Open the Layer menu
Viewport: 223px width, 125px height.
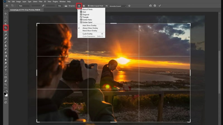(x=24, y=2)
